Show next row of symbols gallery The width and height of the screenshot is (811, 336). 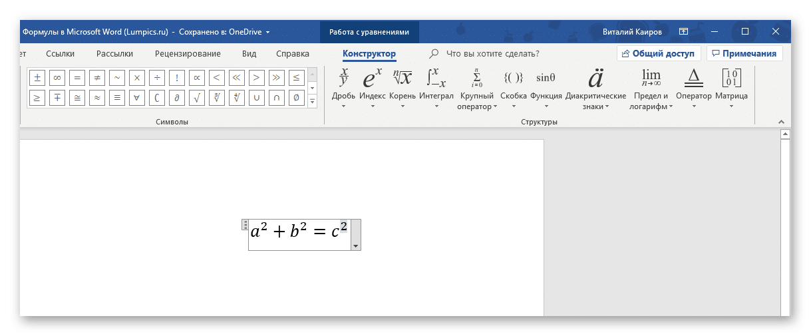313,87
